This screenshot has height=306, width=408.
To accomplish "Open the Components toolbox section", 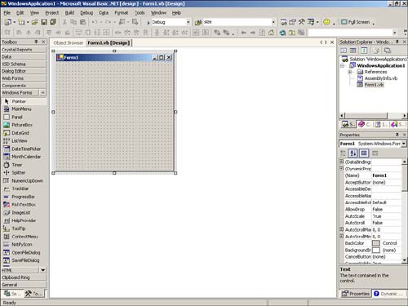I will 24,86.
